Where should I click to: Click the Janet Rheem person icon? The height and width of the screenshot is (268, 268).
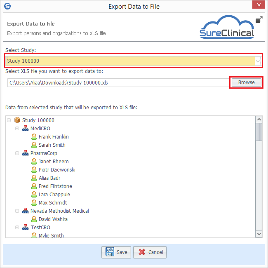(x=34, y=161)
